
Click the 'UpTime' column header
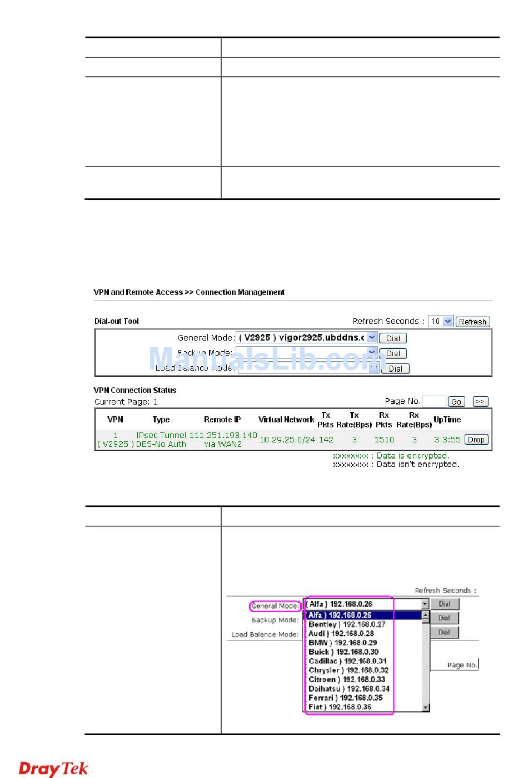click(447, 420)
